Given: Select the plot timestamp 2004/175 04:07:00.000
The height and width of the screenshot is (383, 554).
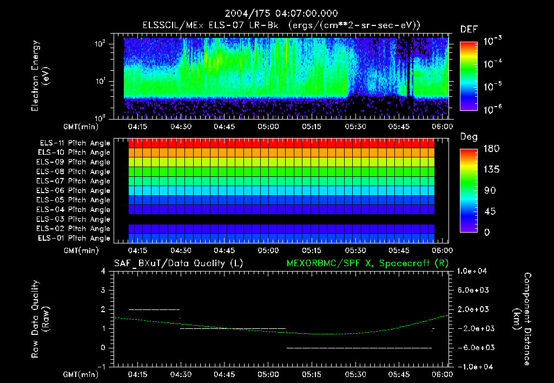Looking at the screenshot, I should [281, 14].
